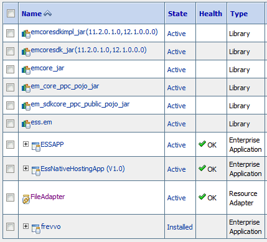Click the Active state of emcoresdkimpl_jar

click(x=176, y=34)
